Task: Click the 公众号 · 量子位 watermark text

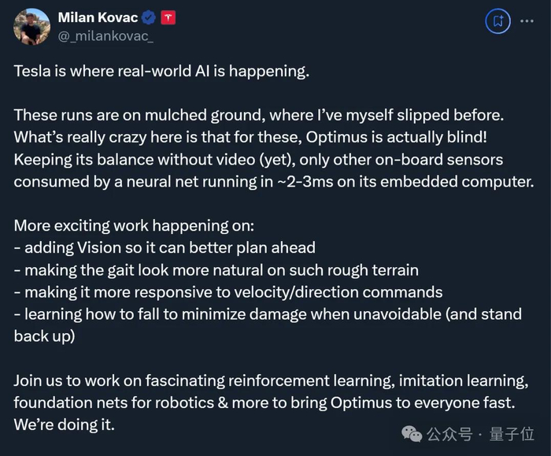Action: point(480,434)
